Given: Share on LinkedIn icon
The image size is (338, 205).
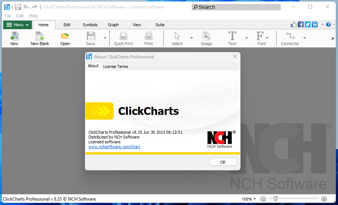Looking at the screenshot, I should (315, 24).
